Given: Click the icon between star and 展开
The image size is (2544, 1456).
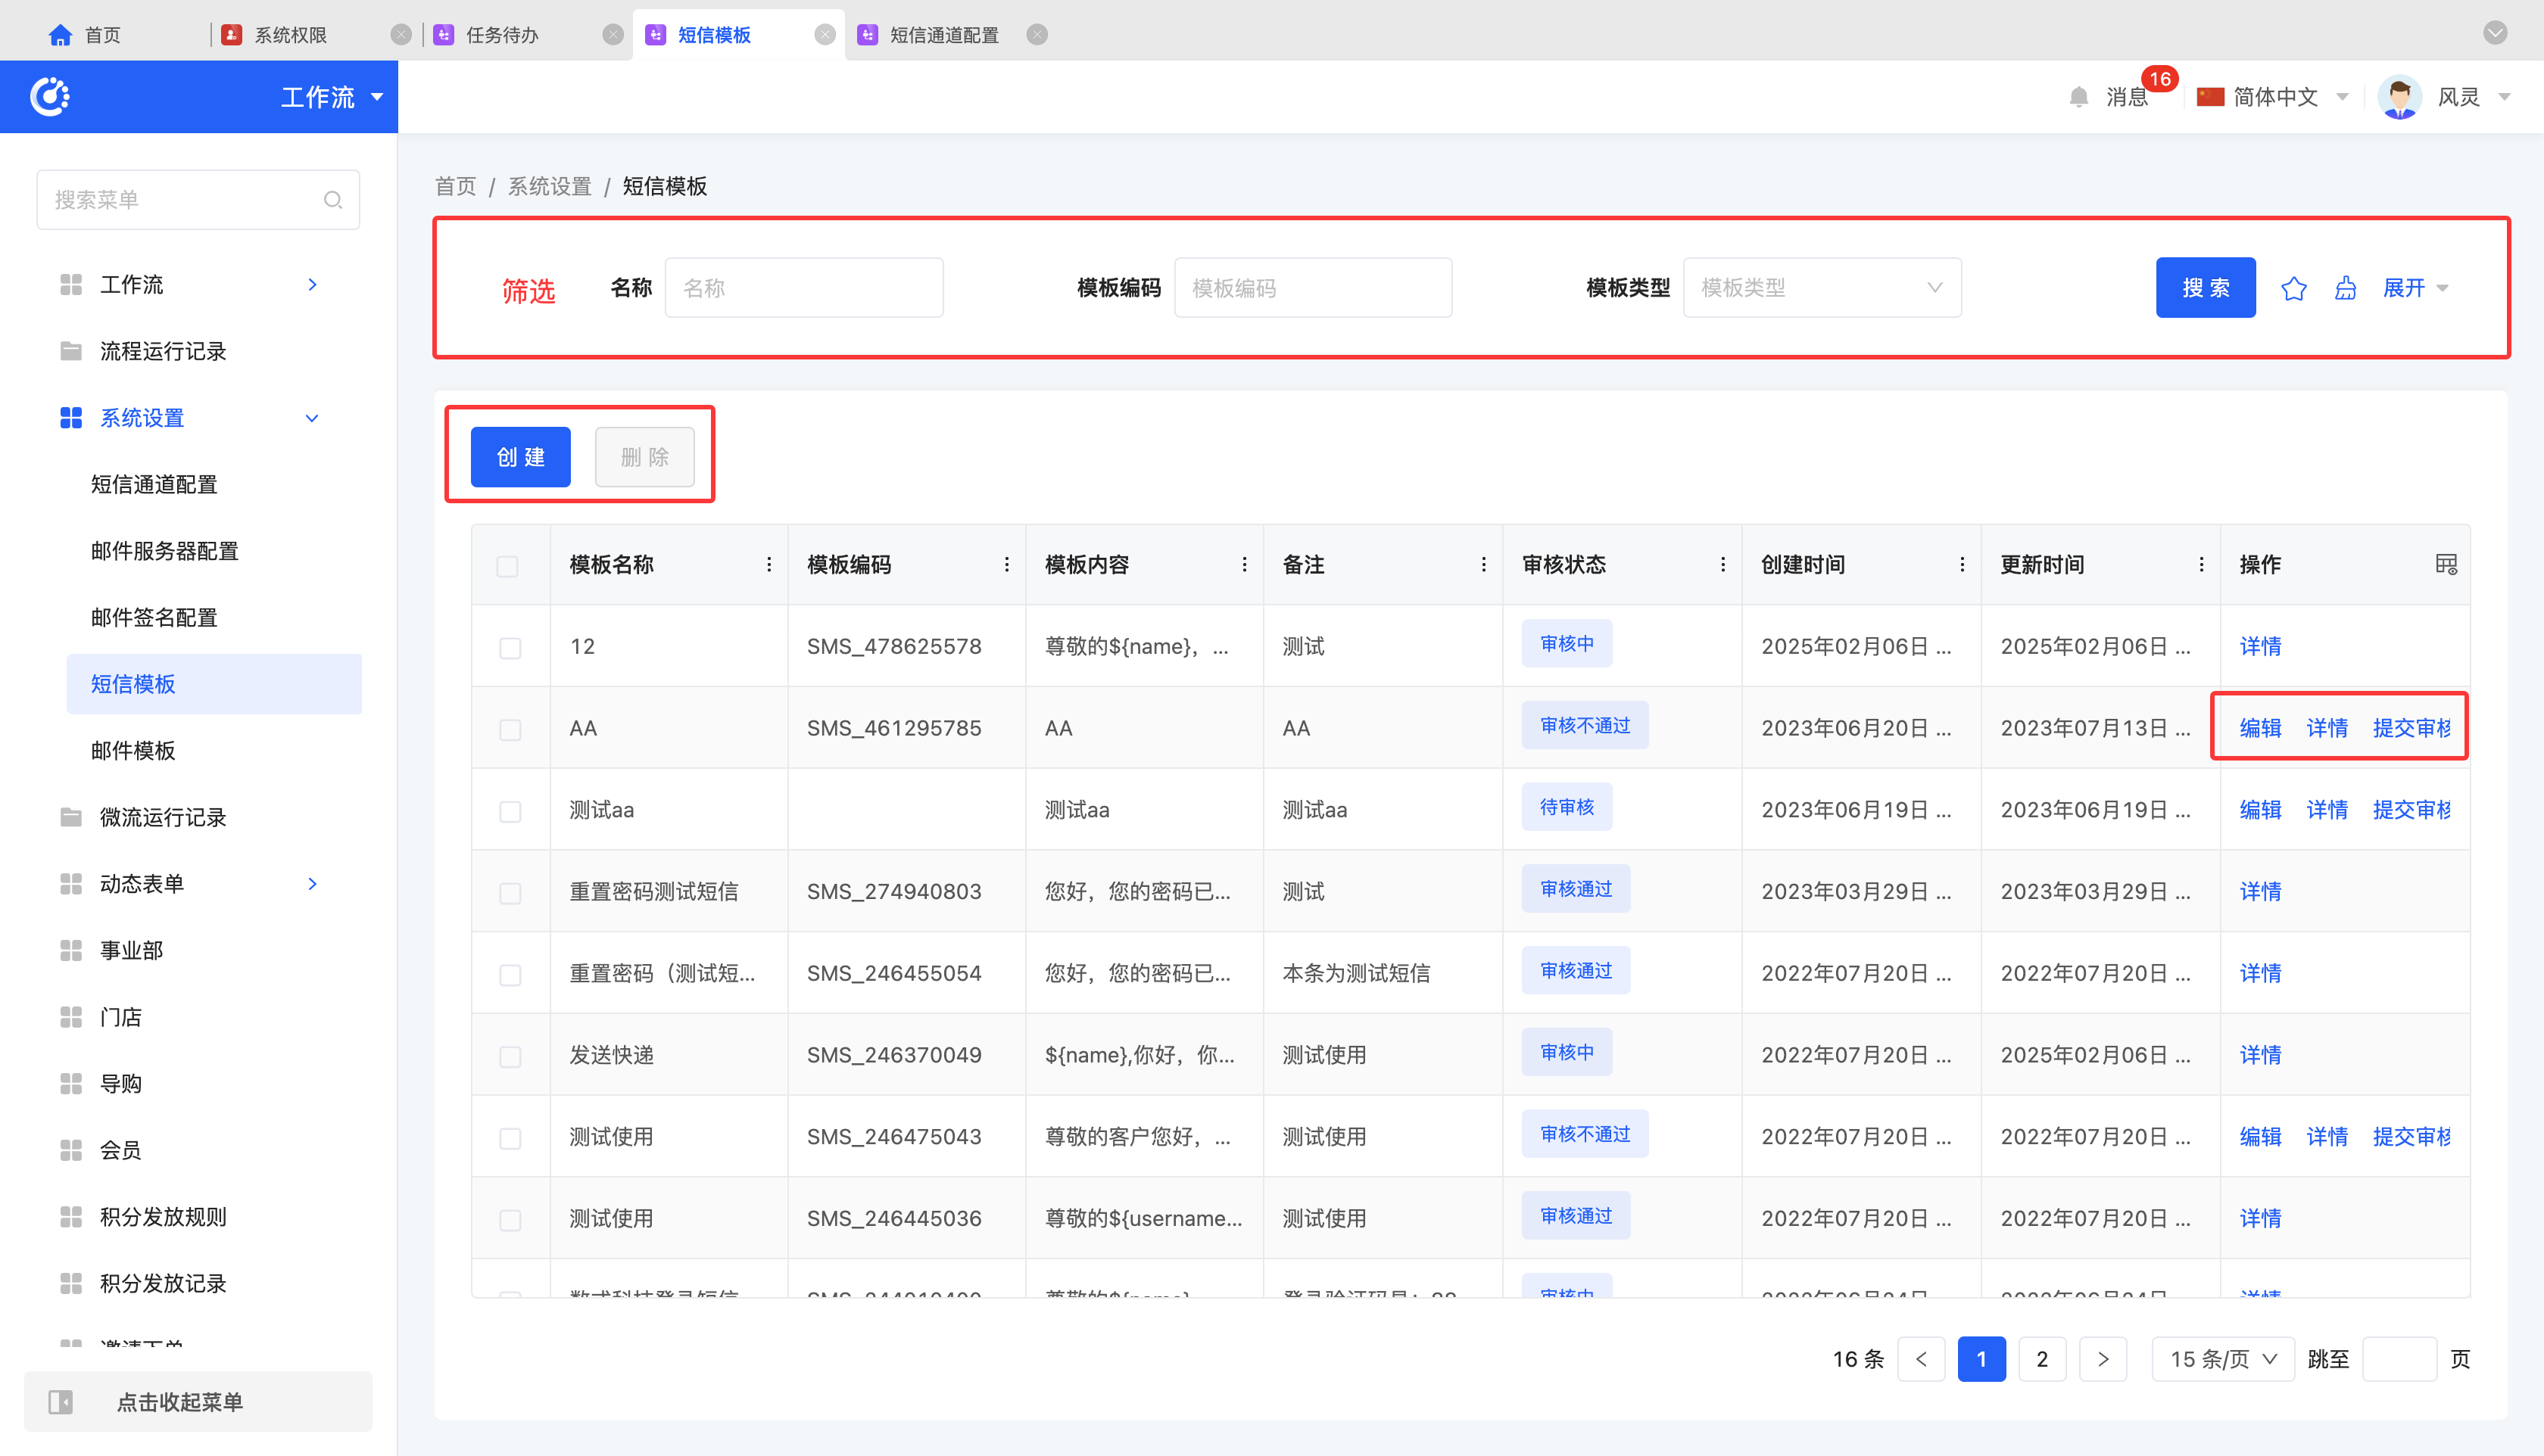Looking at the screenshot, I should [2345, 289].
